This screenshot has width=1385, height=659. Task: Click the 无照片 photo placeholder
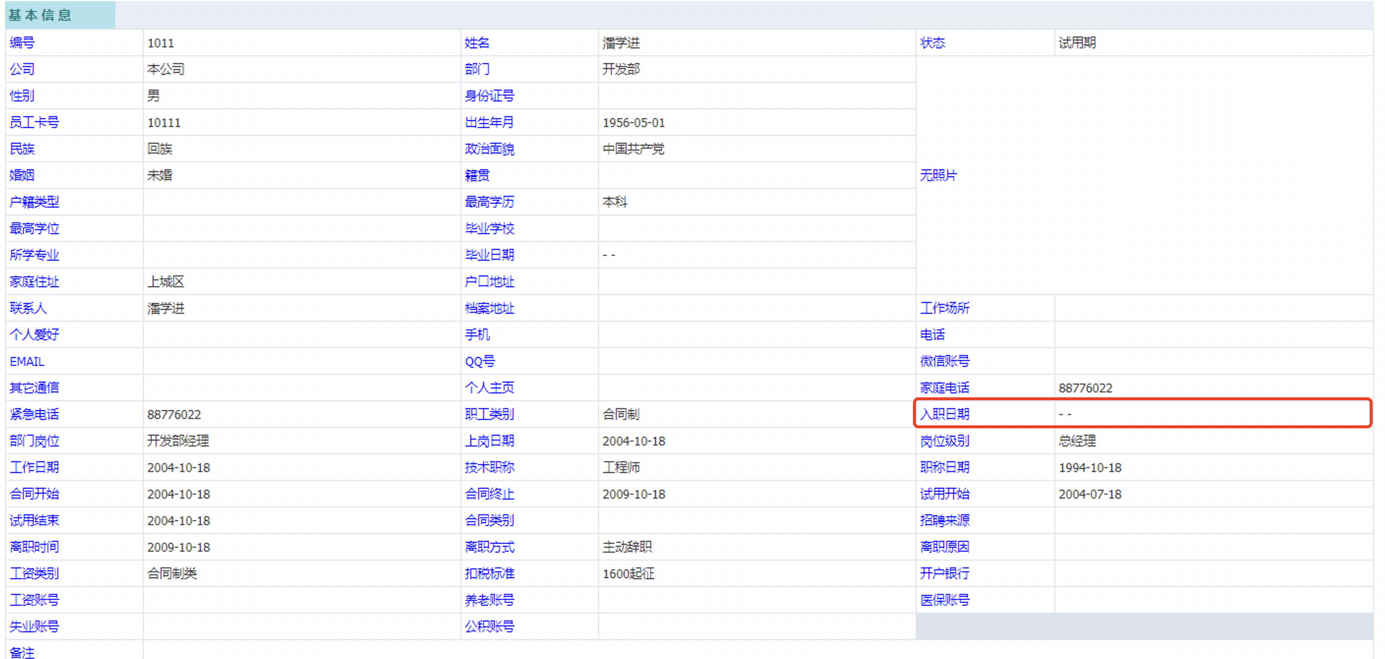click(937, 175)
